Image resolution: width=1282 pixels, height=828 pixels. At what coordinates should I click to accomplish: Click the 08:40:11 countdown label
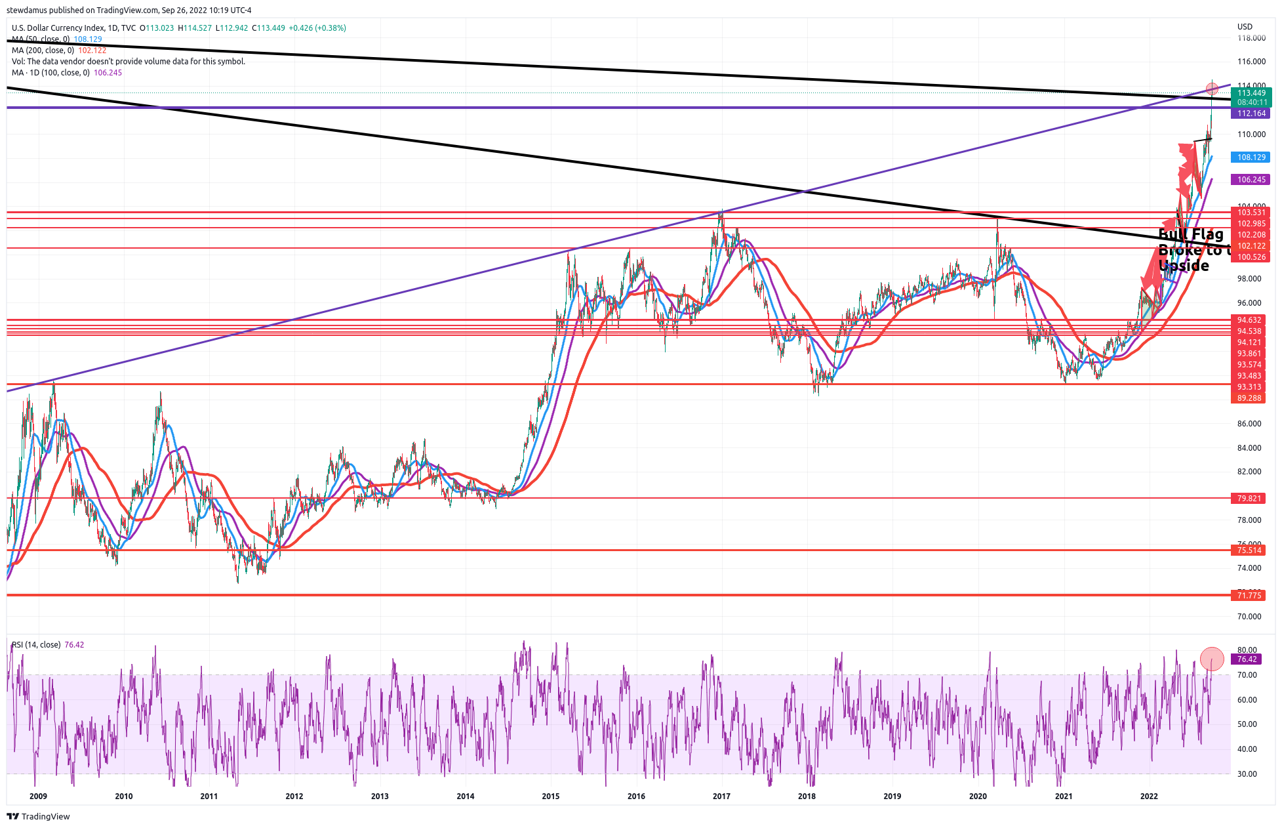pos(1251,102)
